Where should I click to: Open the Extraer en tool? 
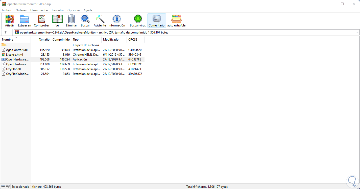point(25,21)
